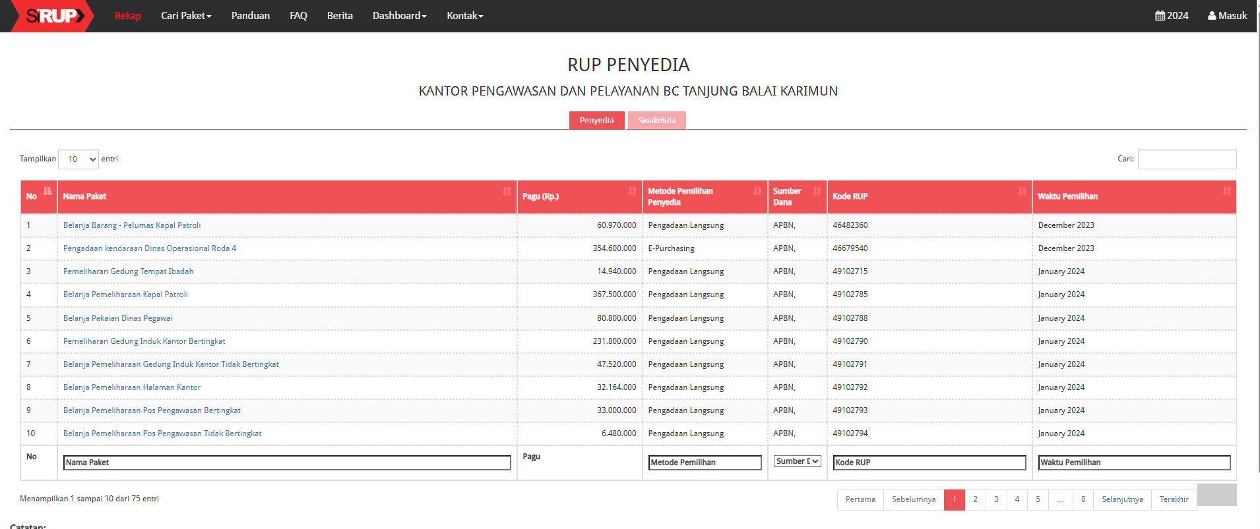Image resolution: width=1260 pixels, height=529 pixels.
Task: Click the Cari search field
Action: (x=1186, y=159)
